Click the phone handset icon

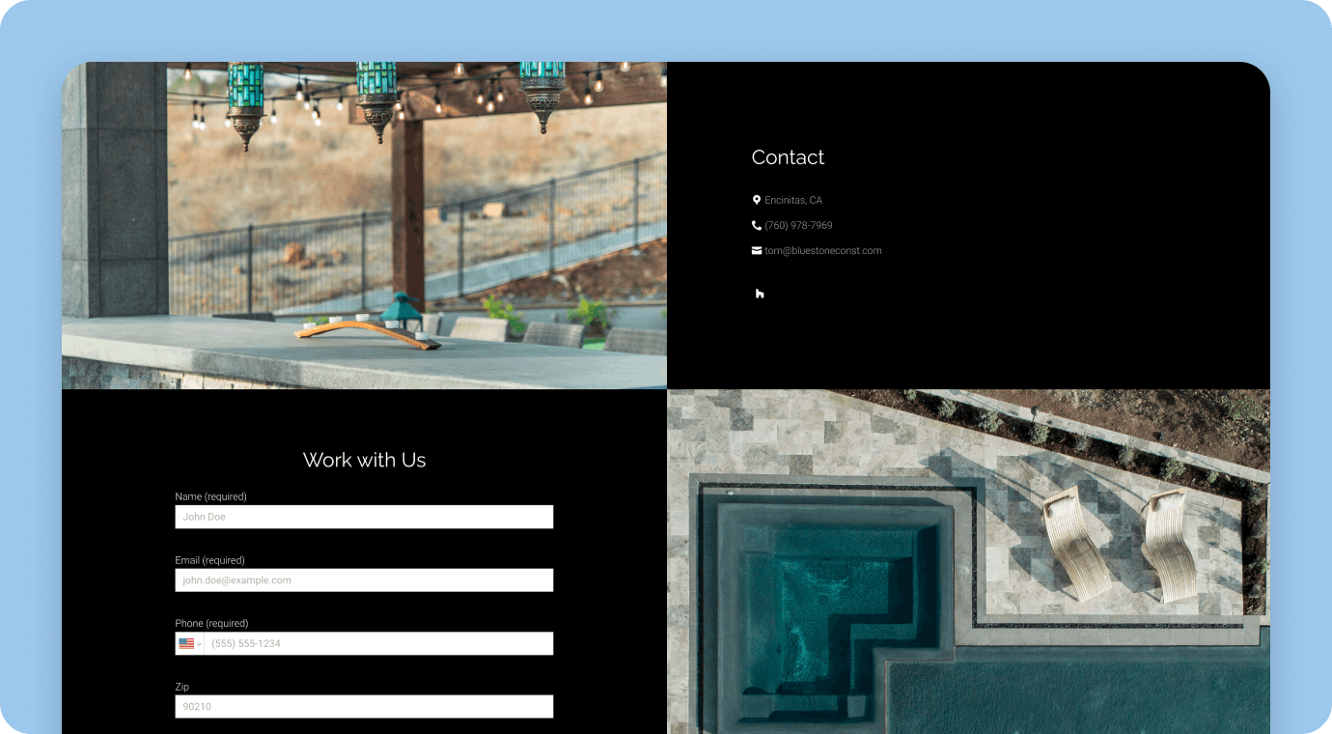757,225
